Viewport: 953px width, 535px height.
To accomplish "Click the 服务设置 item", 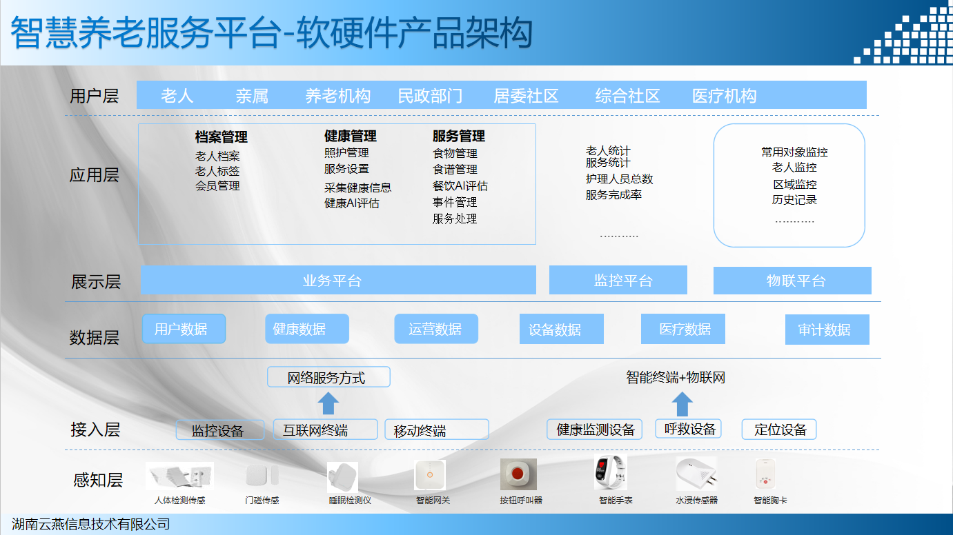I will click(346, 168).
